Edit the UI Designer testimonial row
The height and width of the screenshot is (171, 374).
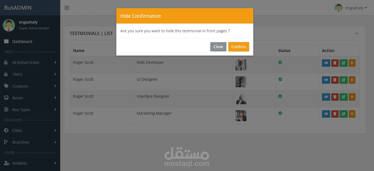tap(344, 80)
